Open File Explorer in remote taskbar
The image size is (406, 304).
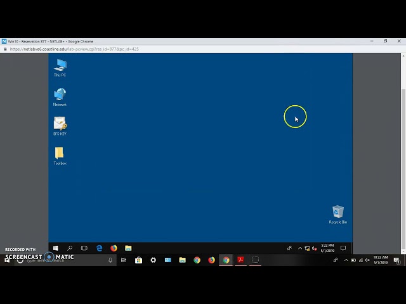[x=128, y=248]
